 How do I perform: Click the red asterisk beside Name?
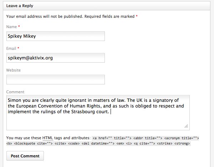point(19,27)
